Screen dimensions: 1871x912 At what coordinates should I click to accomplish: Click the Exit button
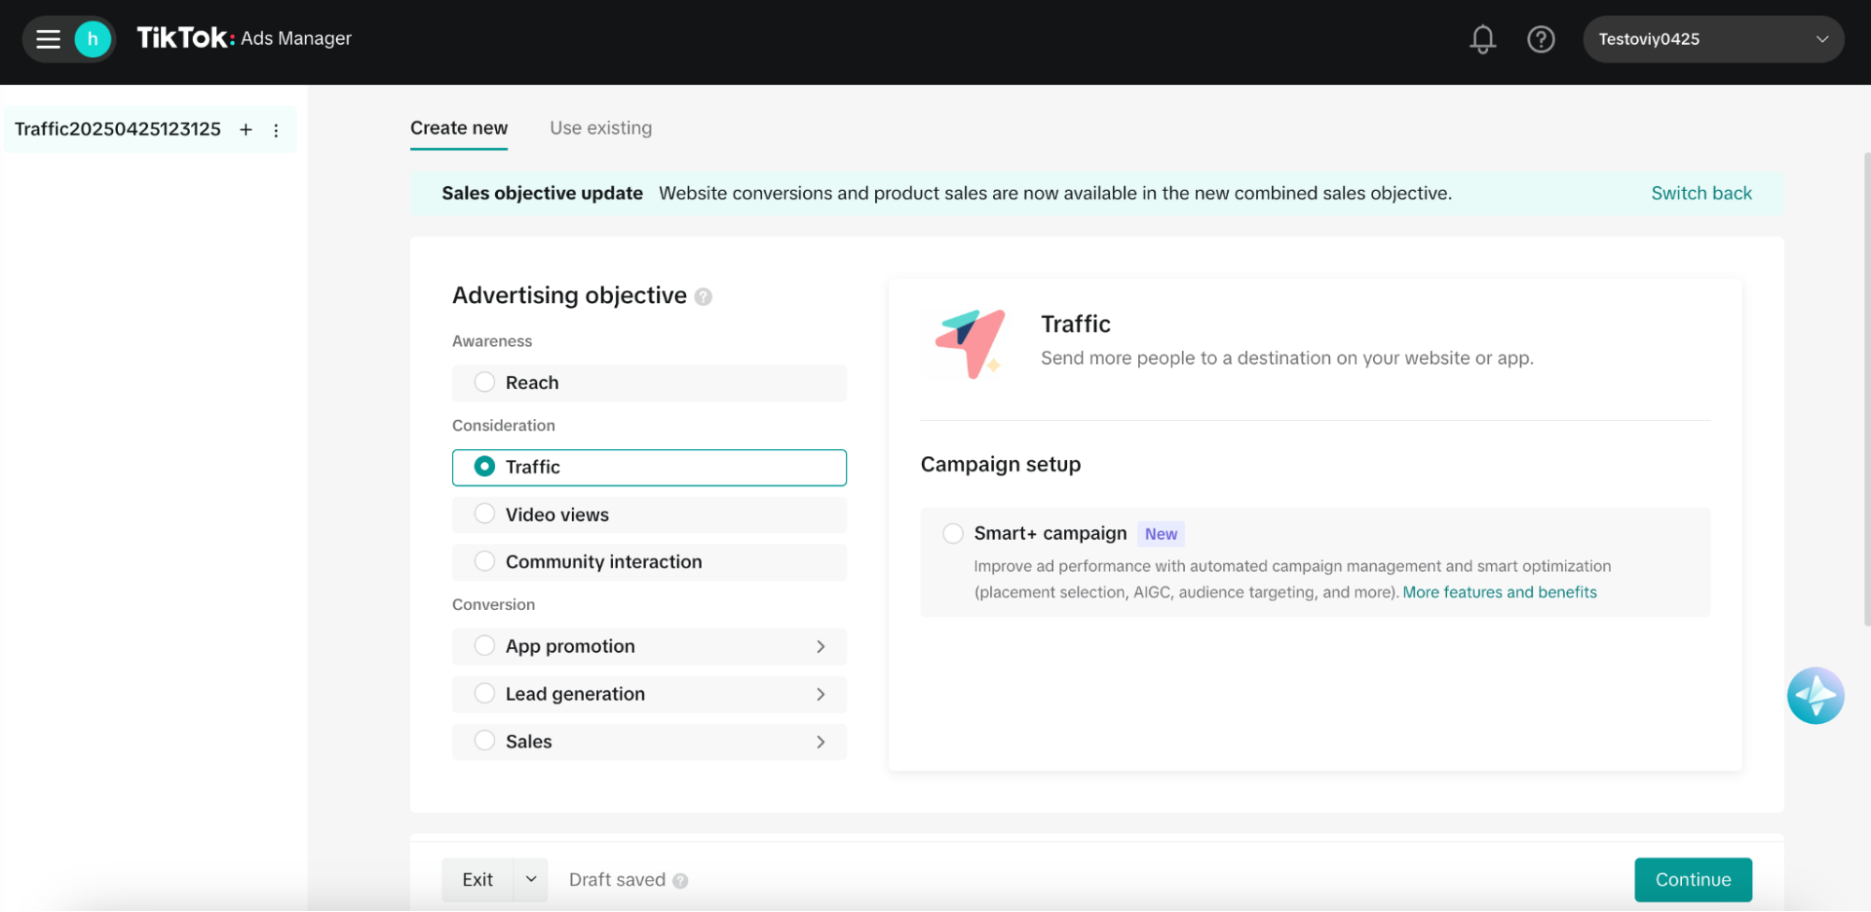coord(477,879)
